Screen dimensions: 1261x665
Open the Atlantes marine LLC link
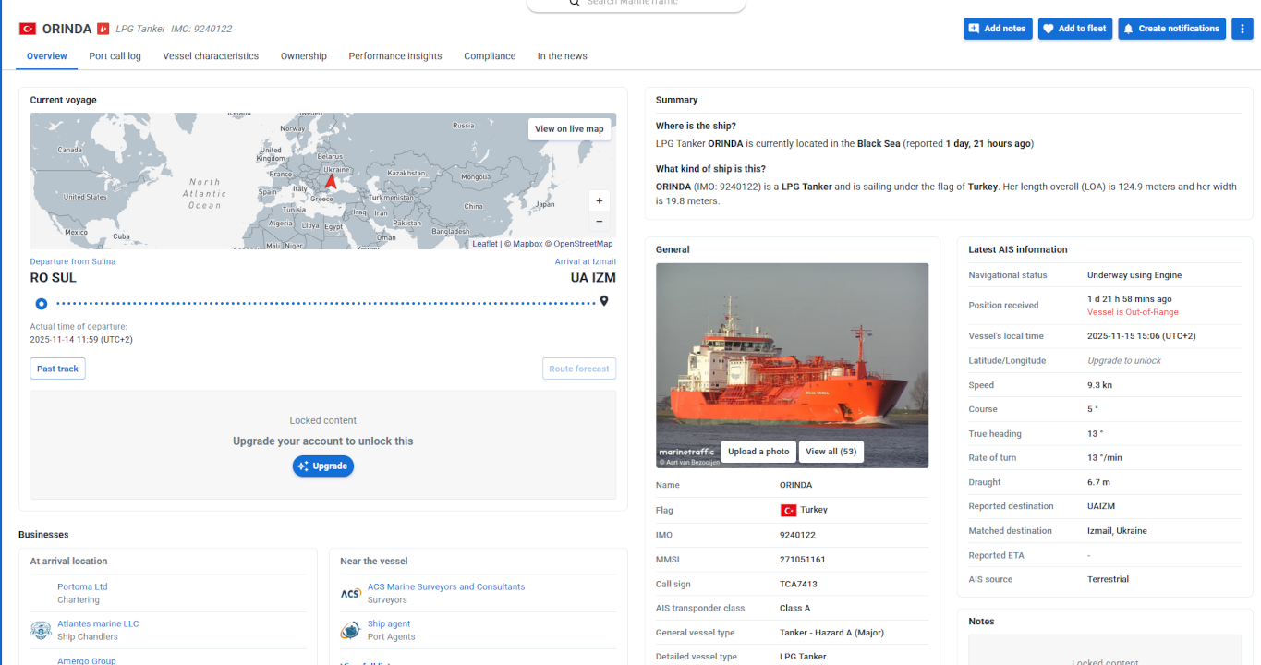98,623
